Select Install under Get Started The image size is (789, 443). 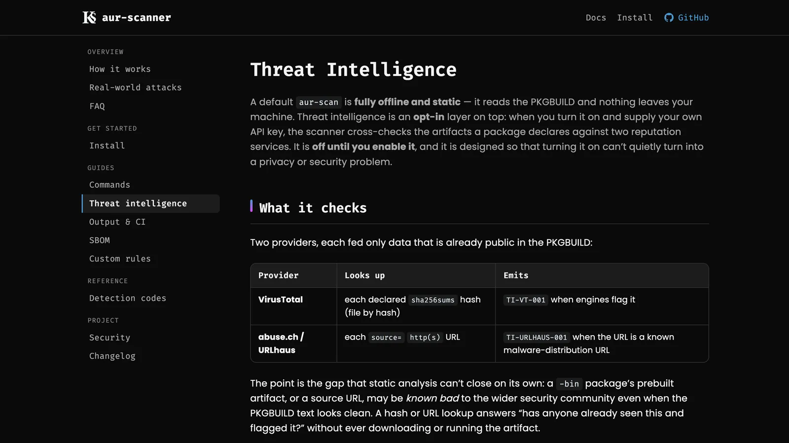[107, 145]
